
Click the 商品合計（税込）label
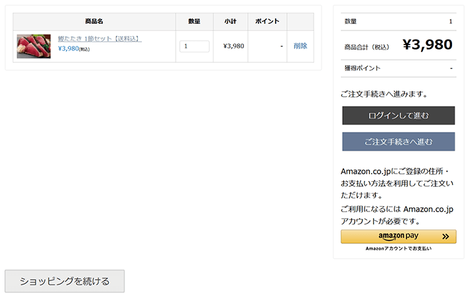click(x=367, y=47)
